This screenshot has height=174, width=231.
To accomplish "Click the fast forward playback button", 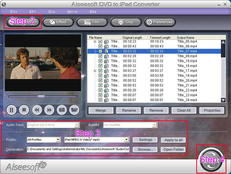I will click(49, 110).
